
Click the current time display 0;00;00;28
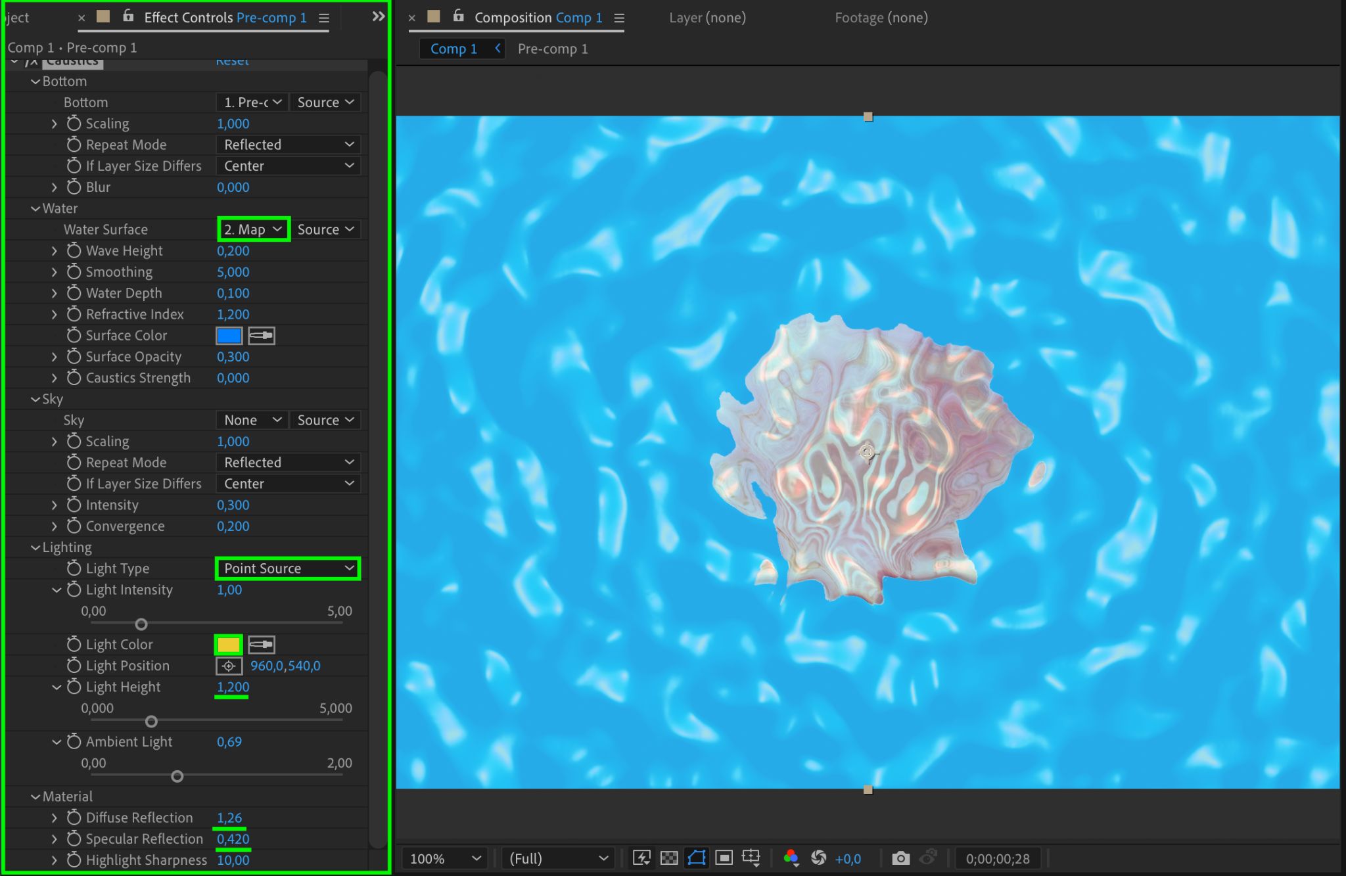997,858
